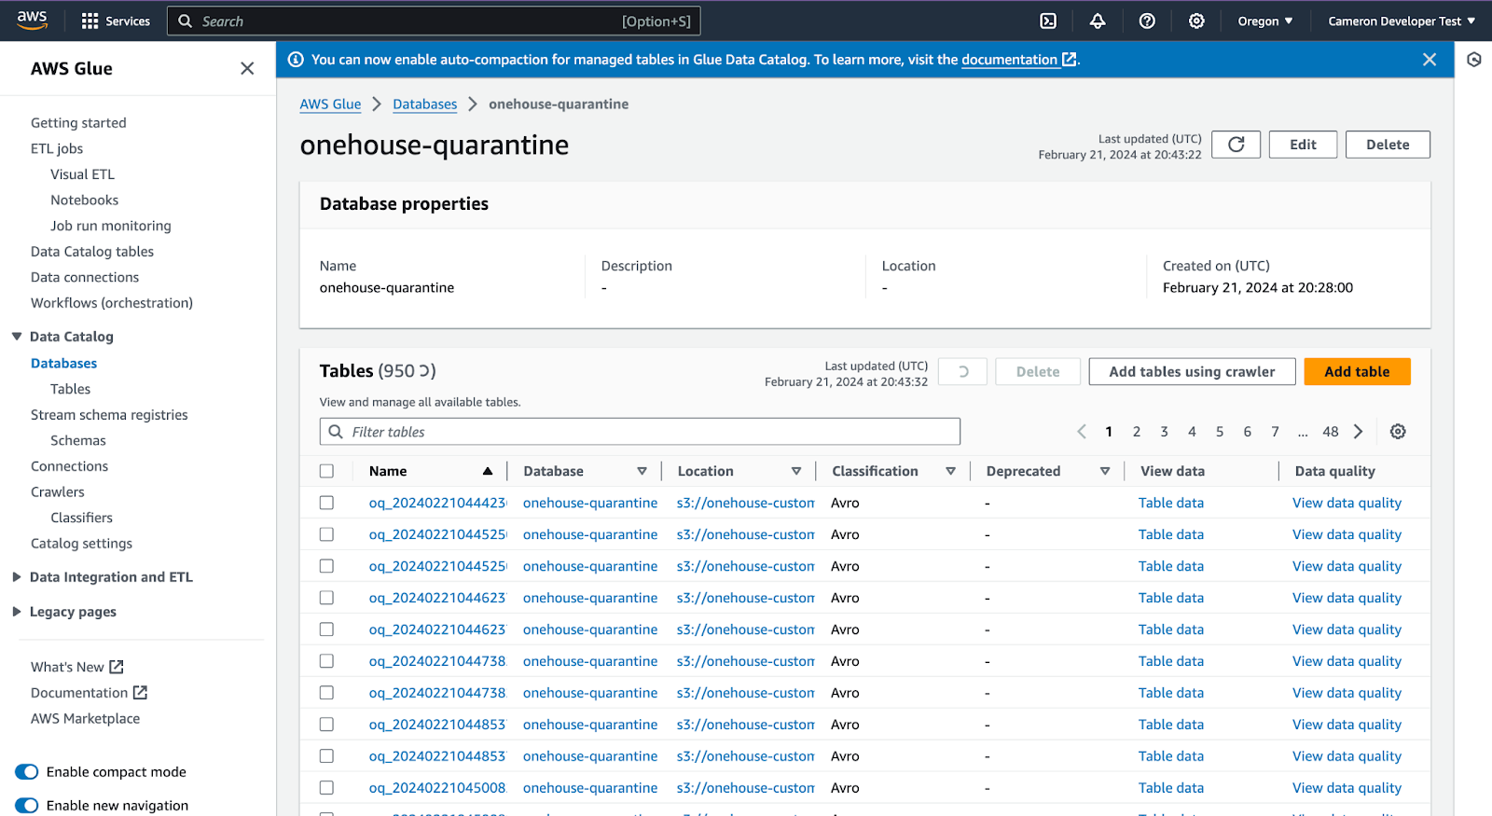Go to previous page of tables

click(x=1082, y=432)
